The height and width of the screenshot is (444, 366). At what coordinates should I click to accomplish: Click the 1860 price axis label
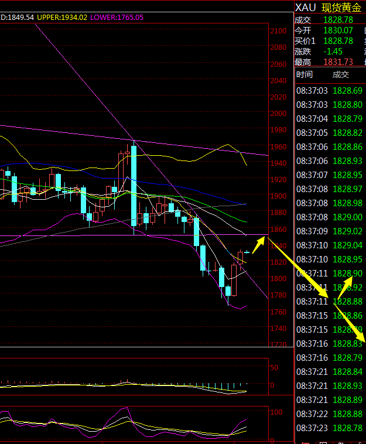click(x=278, y=230)
